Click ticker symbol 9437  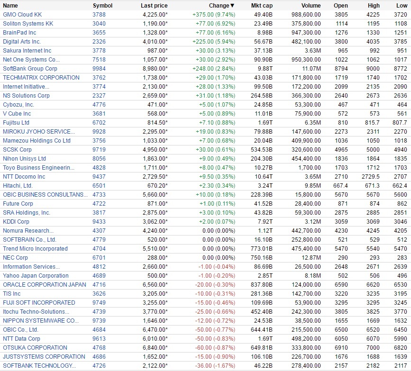(99, 177)
